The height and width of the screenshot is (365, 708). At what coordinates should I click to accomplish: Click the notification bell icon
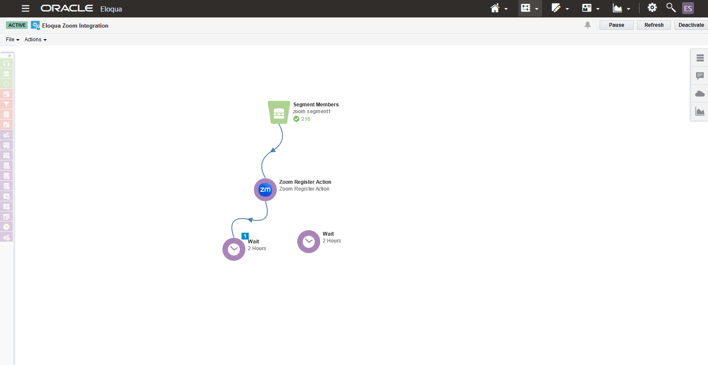[588, 25]
